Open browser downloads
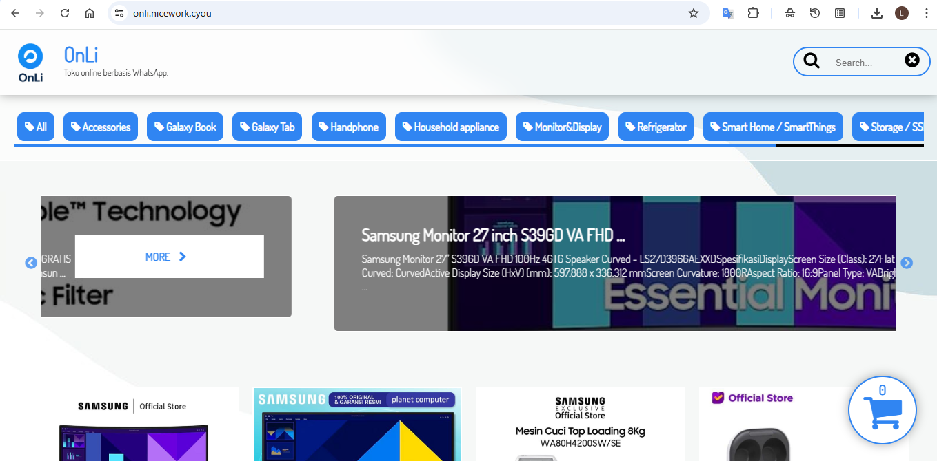937x461 pixels. (x=877, y=13)
